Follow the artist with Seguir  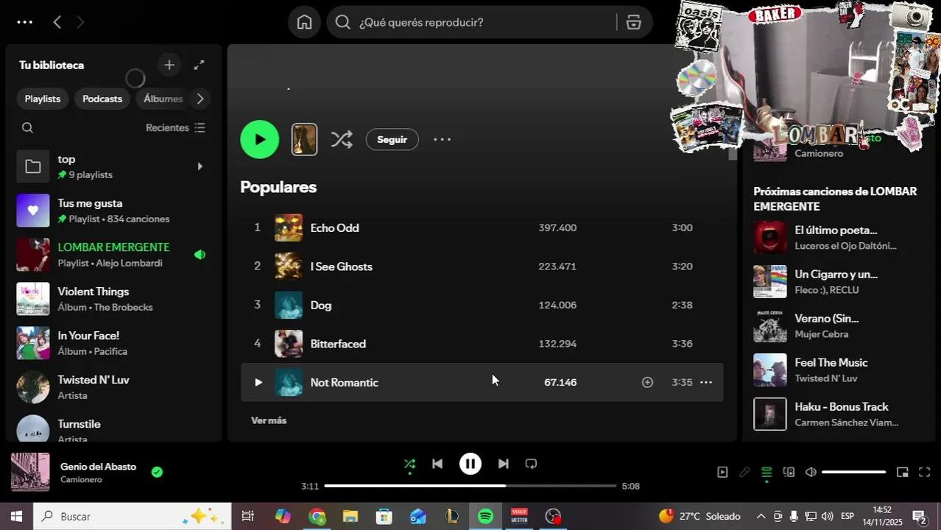click(x=392, y=139)
